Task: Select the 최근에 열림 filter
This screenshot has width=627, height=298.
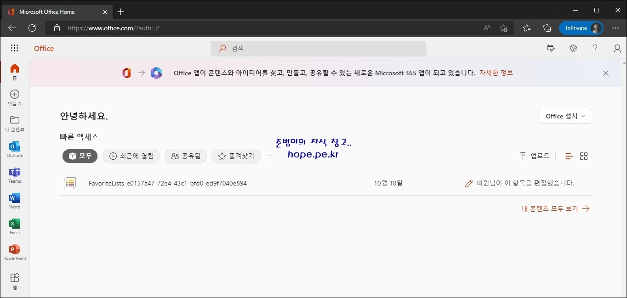Action: [131, 156]
